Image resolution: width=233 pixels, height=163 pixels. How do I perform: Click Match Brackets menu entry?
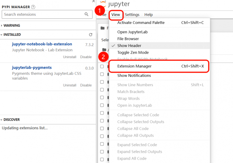(x=160, y=92)
